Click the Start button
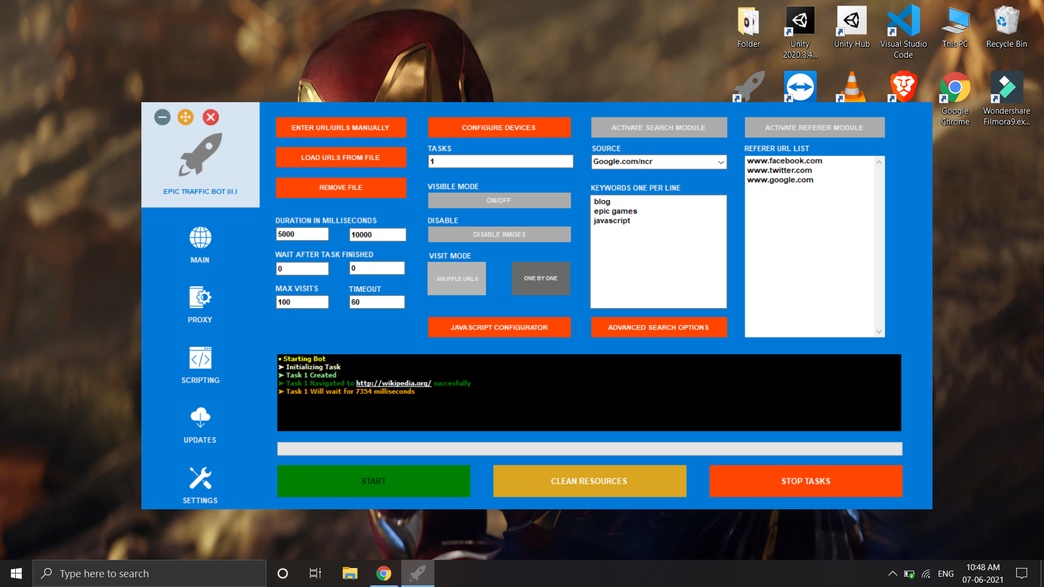The height and width of the screenshot is (587, 1044). (374, 481)
